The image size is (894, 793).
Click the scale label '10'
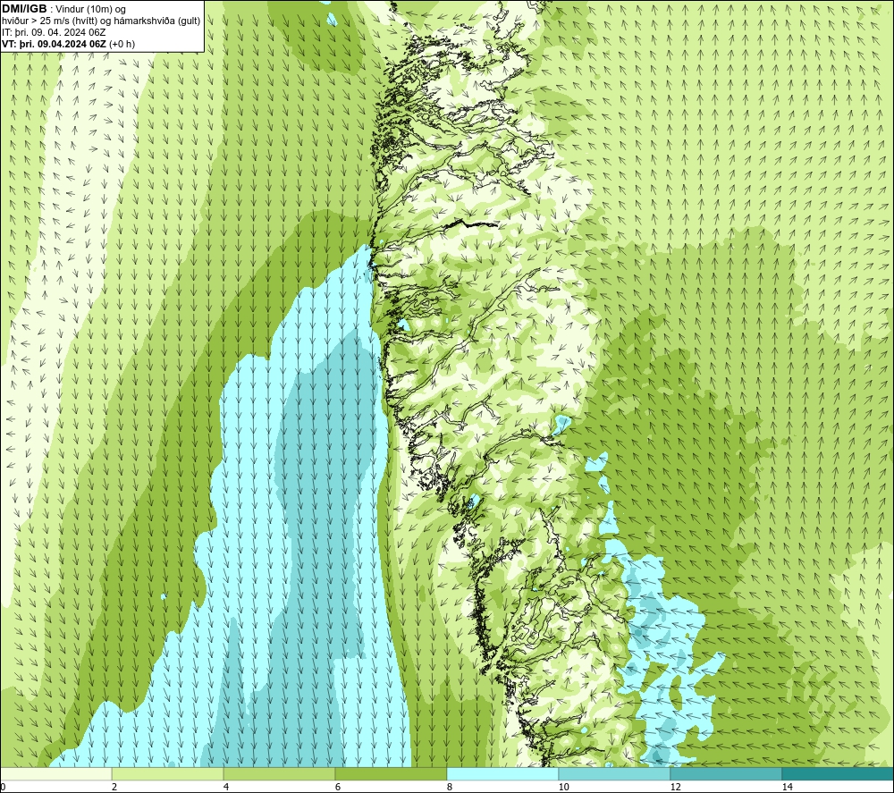click(x=563, y=788)
